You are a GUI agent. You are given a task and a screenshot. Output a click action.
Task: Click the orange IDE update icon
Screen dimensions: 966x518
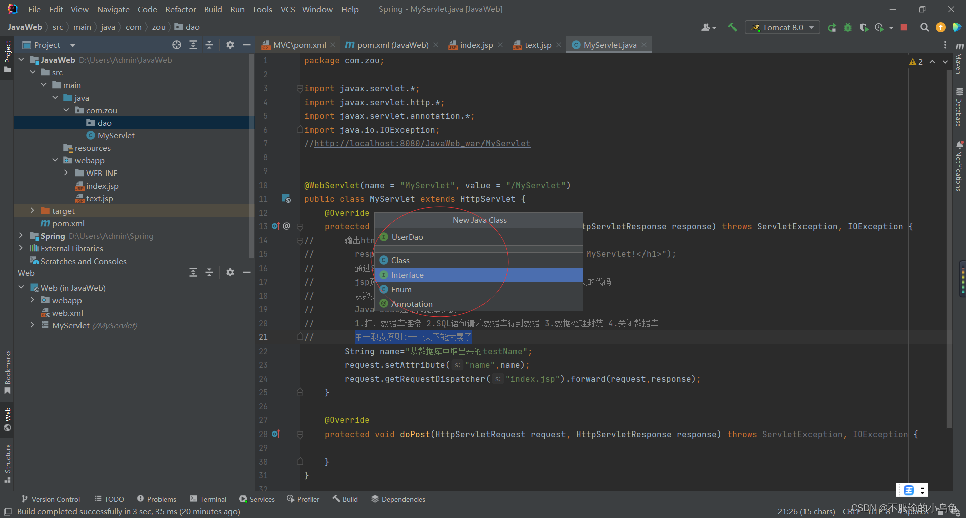coord(940,27)
